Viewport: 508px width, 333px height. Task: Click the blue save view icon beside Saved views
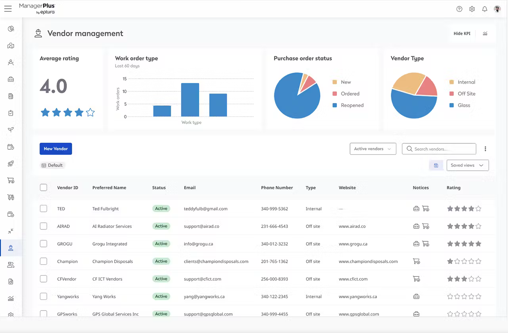[x=436, y=165]
